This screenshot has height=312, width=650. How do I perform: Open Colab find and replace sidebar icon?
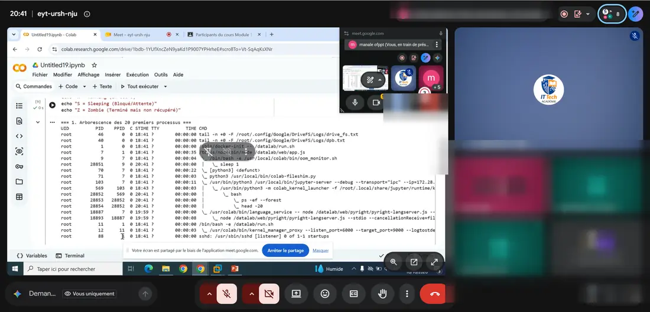pos(19,121)
